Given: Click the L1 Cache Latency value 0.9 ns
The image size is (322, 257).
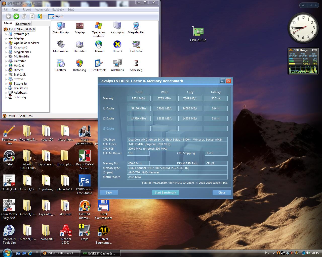Looking at the screenshot, I should tap(216, 108).
